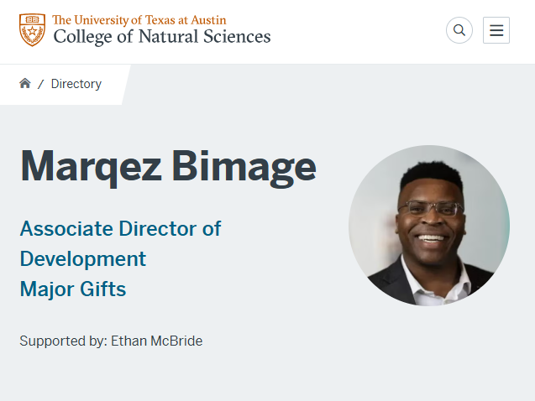Click the word 'Sciences' in the header logo
The image size is (535, 401).
click(237, 36)
